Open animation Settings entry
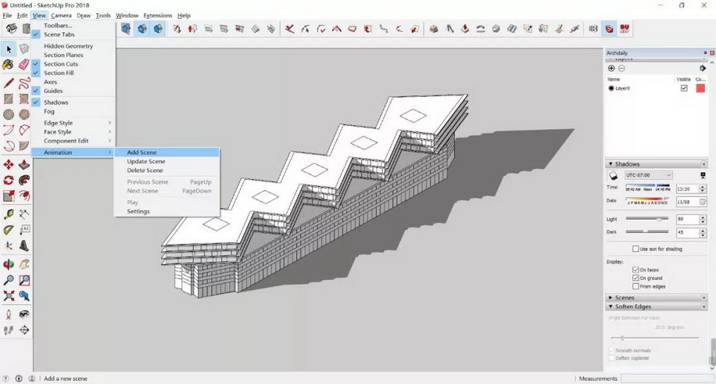Viewport: 716px width, 384px height. [x=138, y=211]
